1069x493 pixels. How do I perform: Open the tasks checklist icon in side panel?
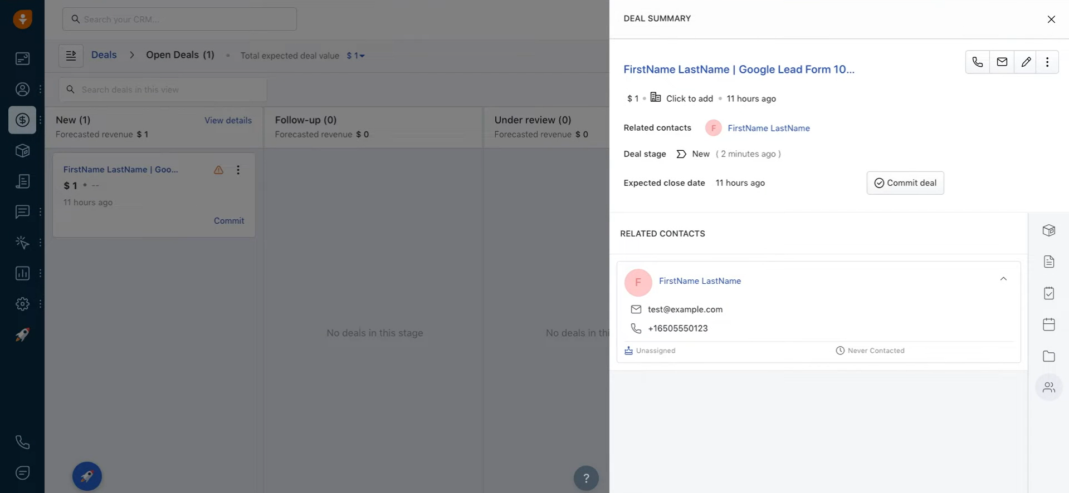[1048, 293]
